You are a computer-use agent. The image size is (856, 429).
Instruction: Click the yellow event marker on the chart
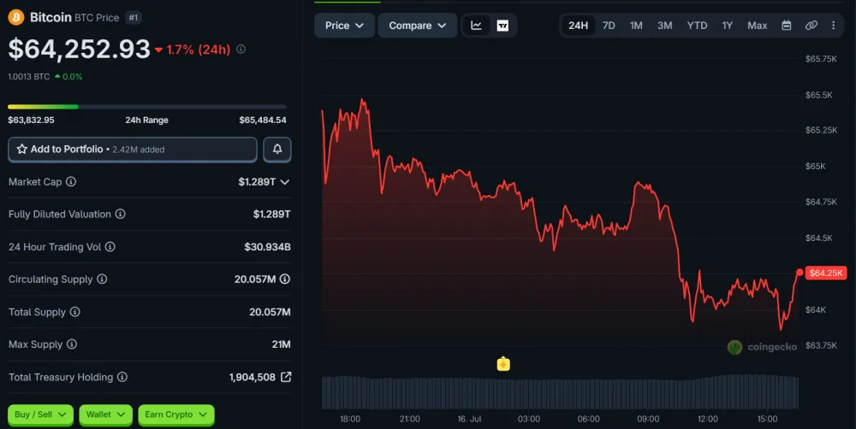tap(503, 363)
